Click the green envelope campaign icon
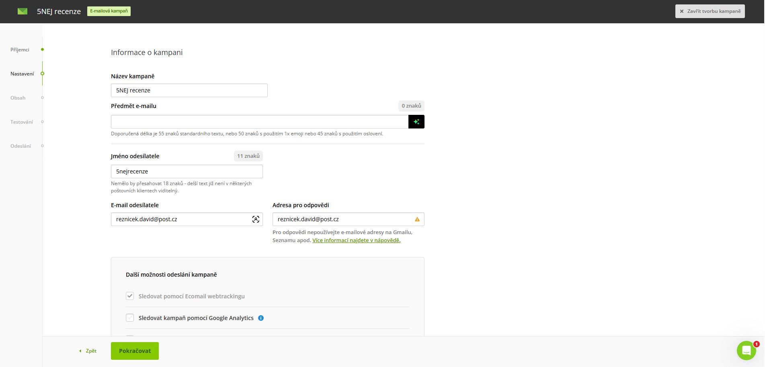The height and width of the screenshot is (367, 765). [23, 11]
